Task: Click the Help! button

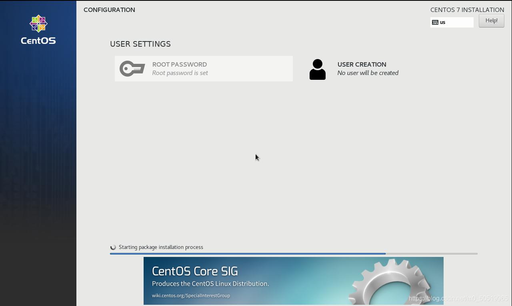Action: pyautogui.click(x=491, y=20)
